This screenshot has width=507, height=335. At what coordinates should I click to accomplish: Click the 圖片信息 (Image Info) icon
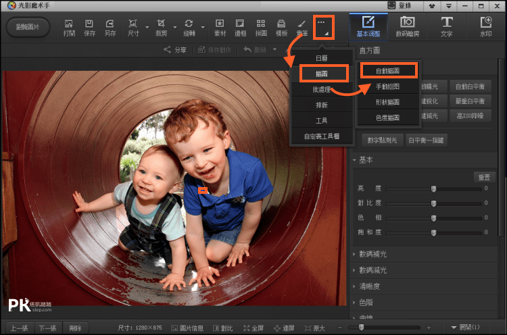tap(174, 328)
